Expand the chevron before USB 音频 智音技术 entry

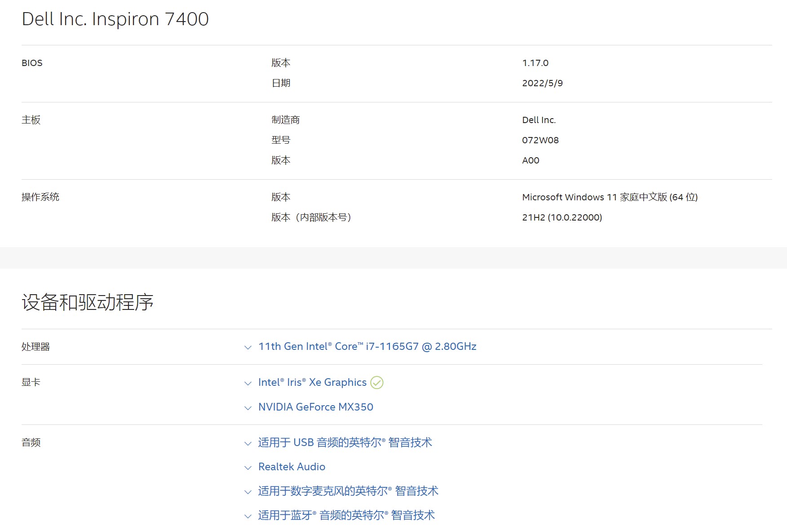point(248,443)
